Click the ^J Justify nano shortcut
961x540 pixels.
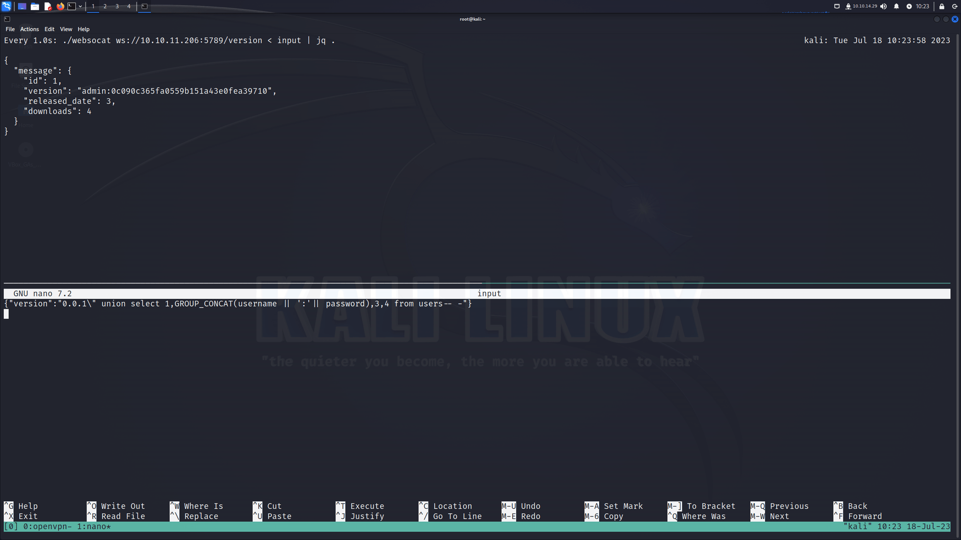[360, 516]
